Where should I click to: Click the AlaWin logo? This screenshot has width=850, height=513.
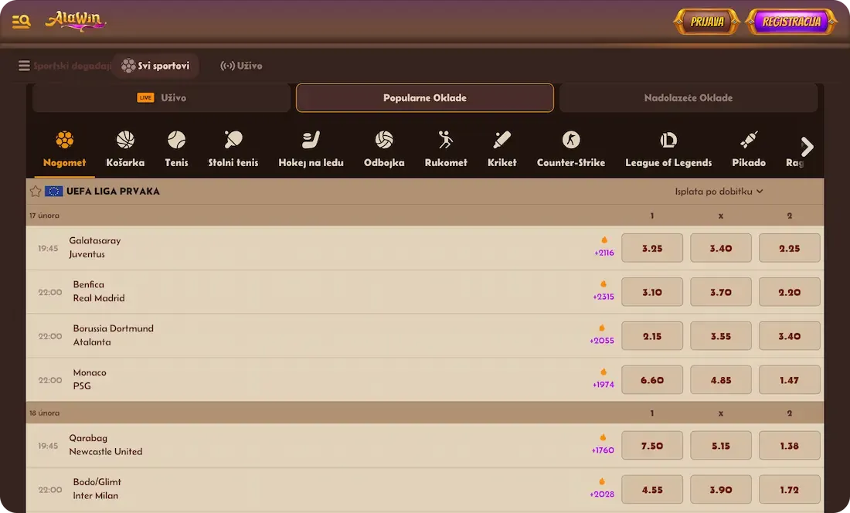[75, 21]
